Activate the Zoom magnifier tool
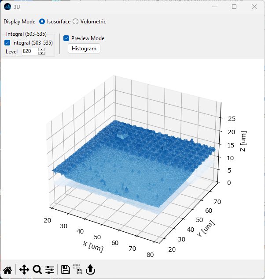265x279 pixels. click(x=37, y=270)
